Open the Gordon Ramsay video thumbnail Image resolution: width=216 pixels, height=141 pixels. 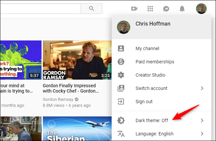pyautogui.click(x=77, y=60)
